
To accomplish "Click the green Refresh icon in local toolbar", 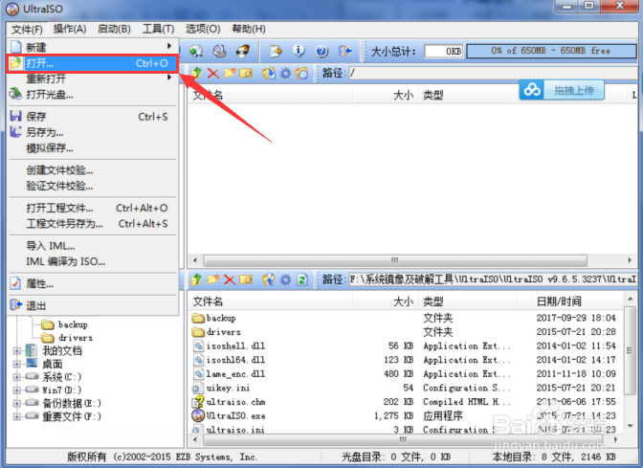I will [302, 279].
